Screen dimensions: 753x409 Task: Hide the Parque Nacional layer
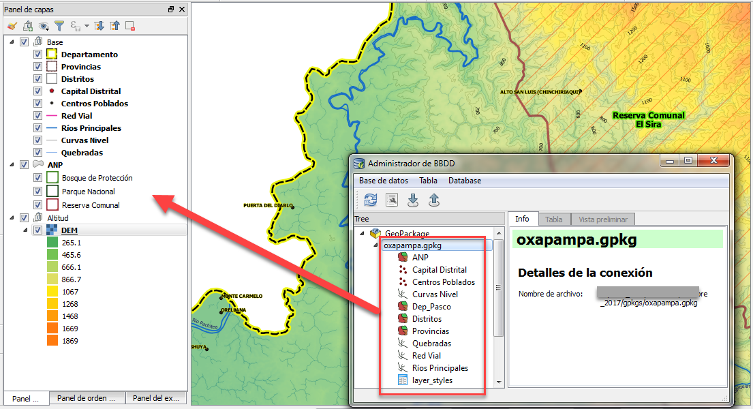(x=37, y=191)
